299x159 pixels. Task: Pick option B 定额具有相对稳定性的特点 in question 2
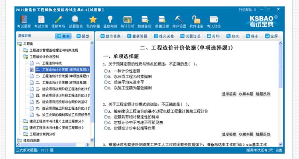(x=106, y=117)
